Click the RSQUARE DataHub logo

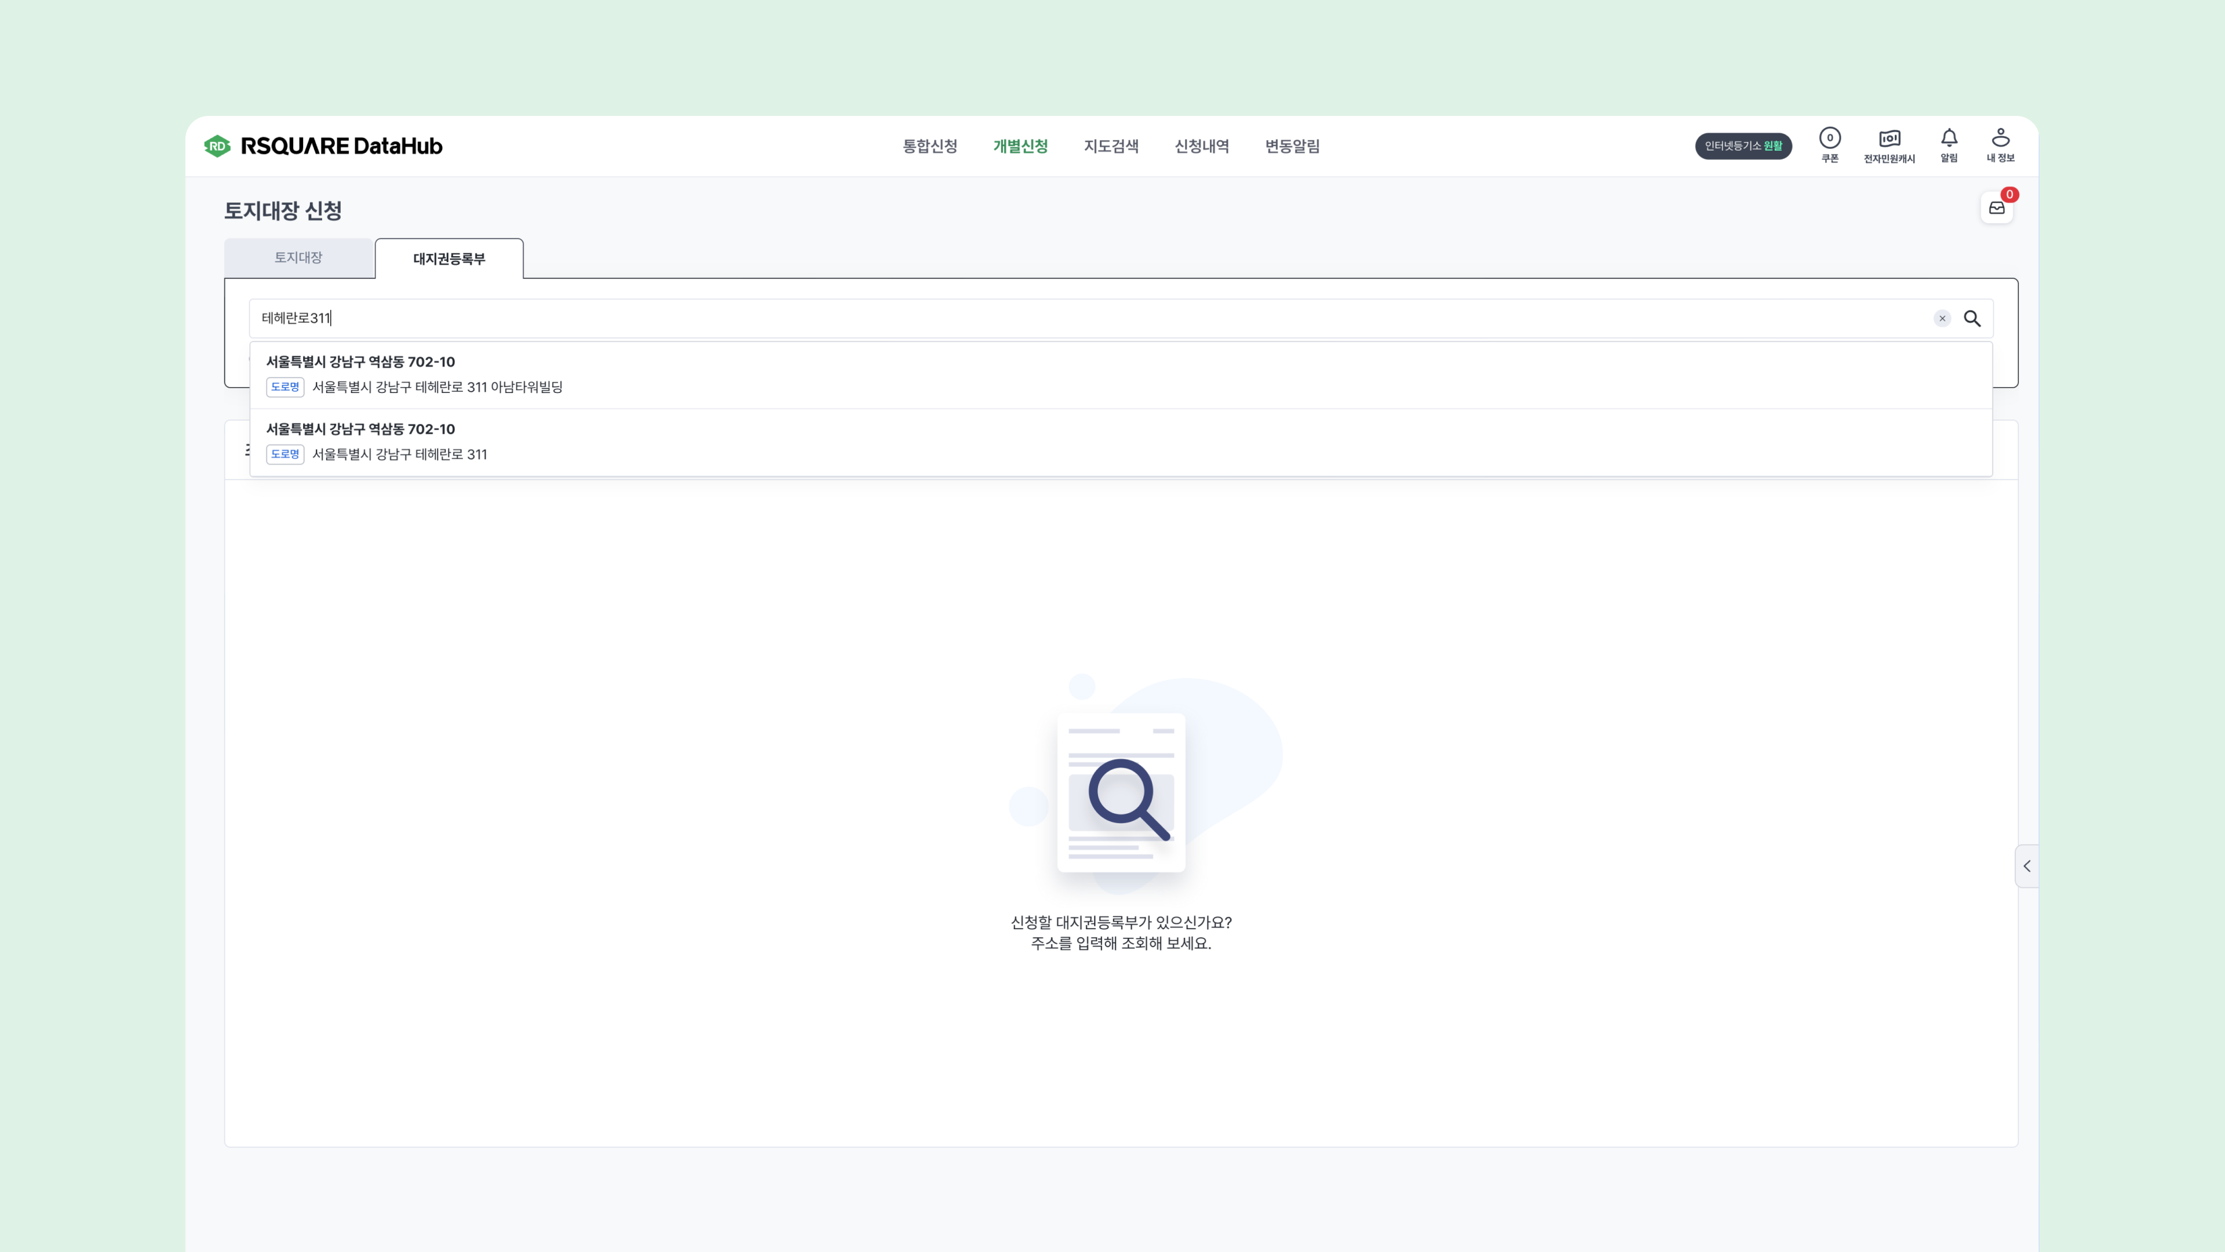[x=323, y=146]
